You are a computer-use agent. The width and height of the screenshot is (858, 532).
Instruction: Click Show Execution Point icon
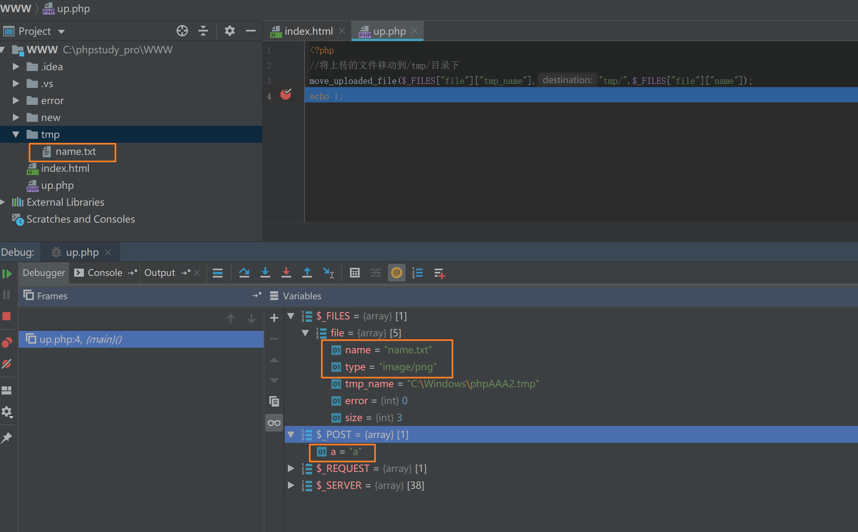218,273
